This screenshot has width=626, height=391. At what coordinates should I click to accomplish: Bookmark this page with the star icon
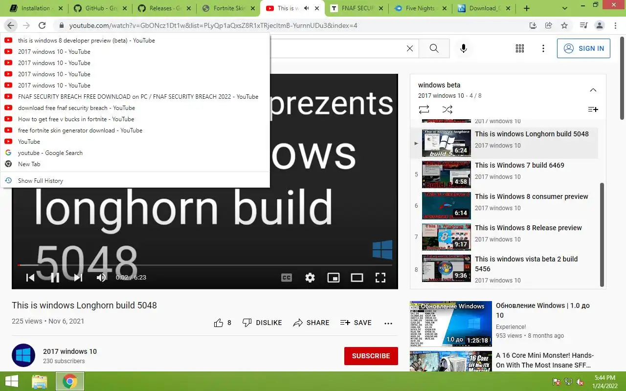coord(564,25)
